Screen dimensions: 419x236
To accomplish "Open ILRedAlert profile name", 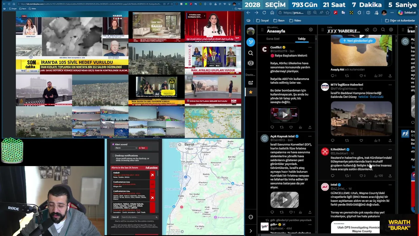I will (338, 149).
